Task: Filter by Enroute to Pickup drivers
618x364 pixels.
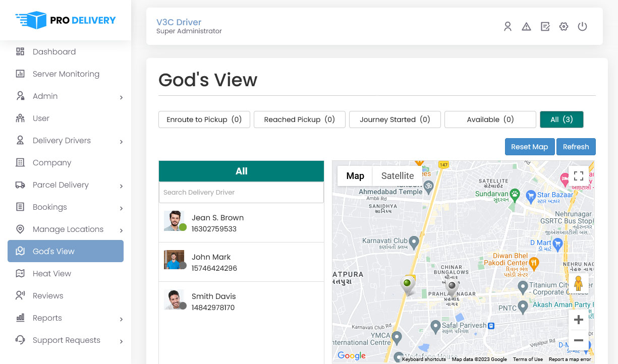Action: pyautogui.click(x=204, y=119)
